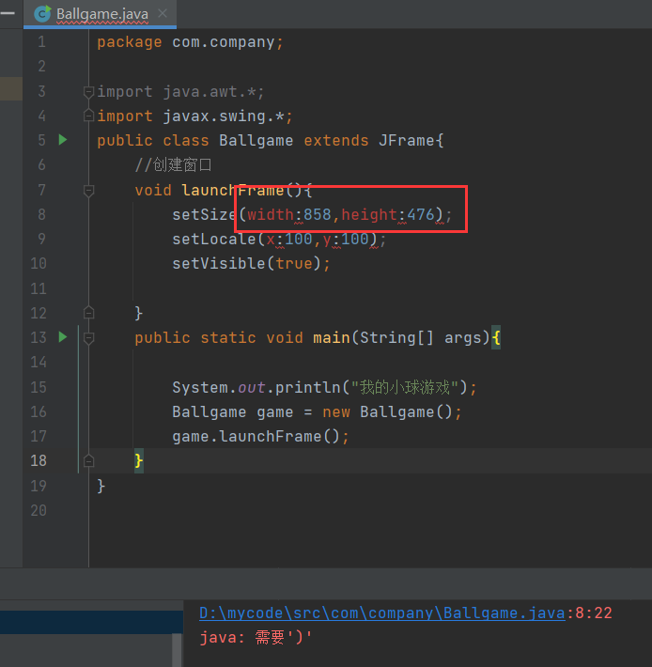This screenshot has height=667, width=652.
Task: Click the JFrame superclass name
Action: tap(406, 140)
